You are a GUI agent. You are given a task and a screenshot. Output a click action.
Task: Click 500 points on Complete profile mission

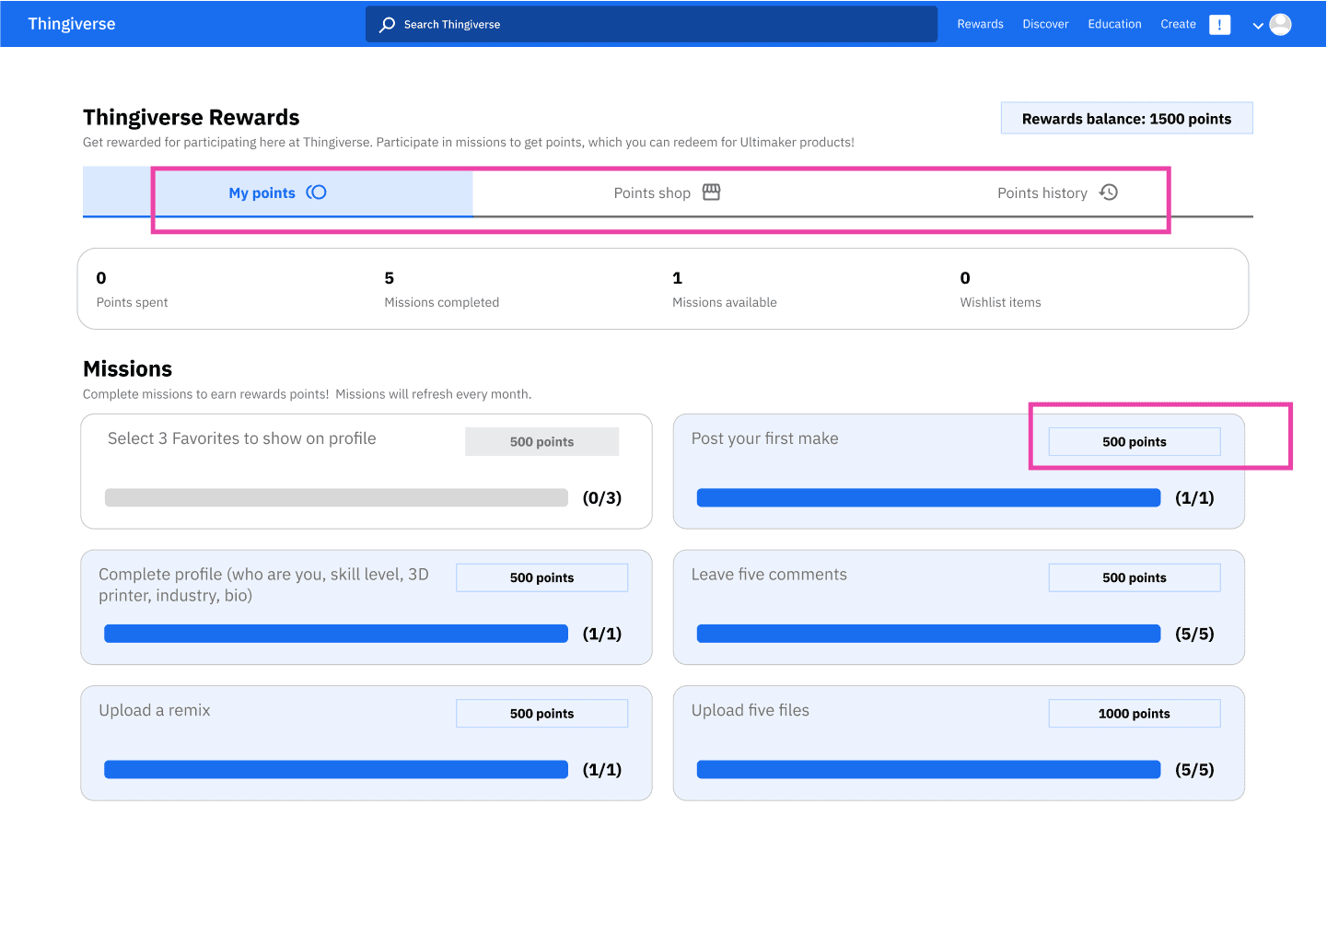click(x=541, y=577)
